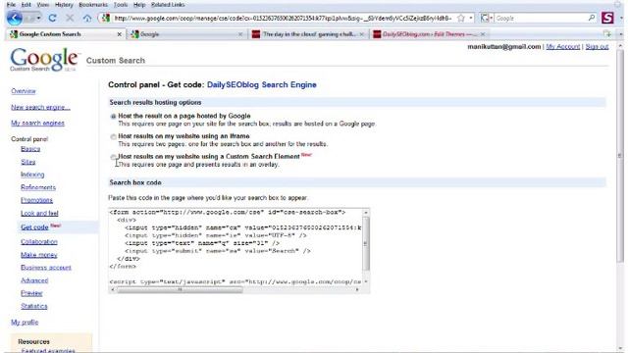Open the Indexing link
The height and width of the screenshot is (353, 628).
[x=32, y=175]
